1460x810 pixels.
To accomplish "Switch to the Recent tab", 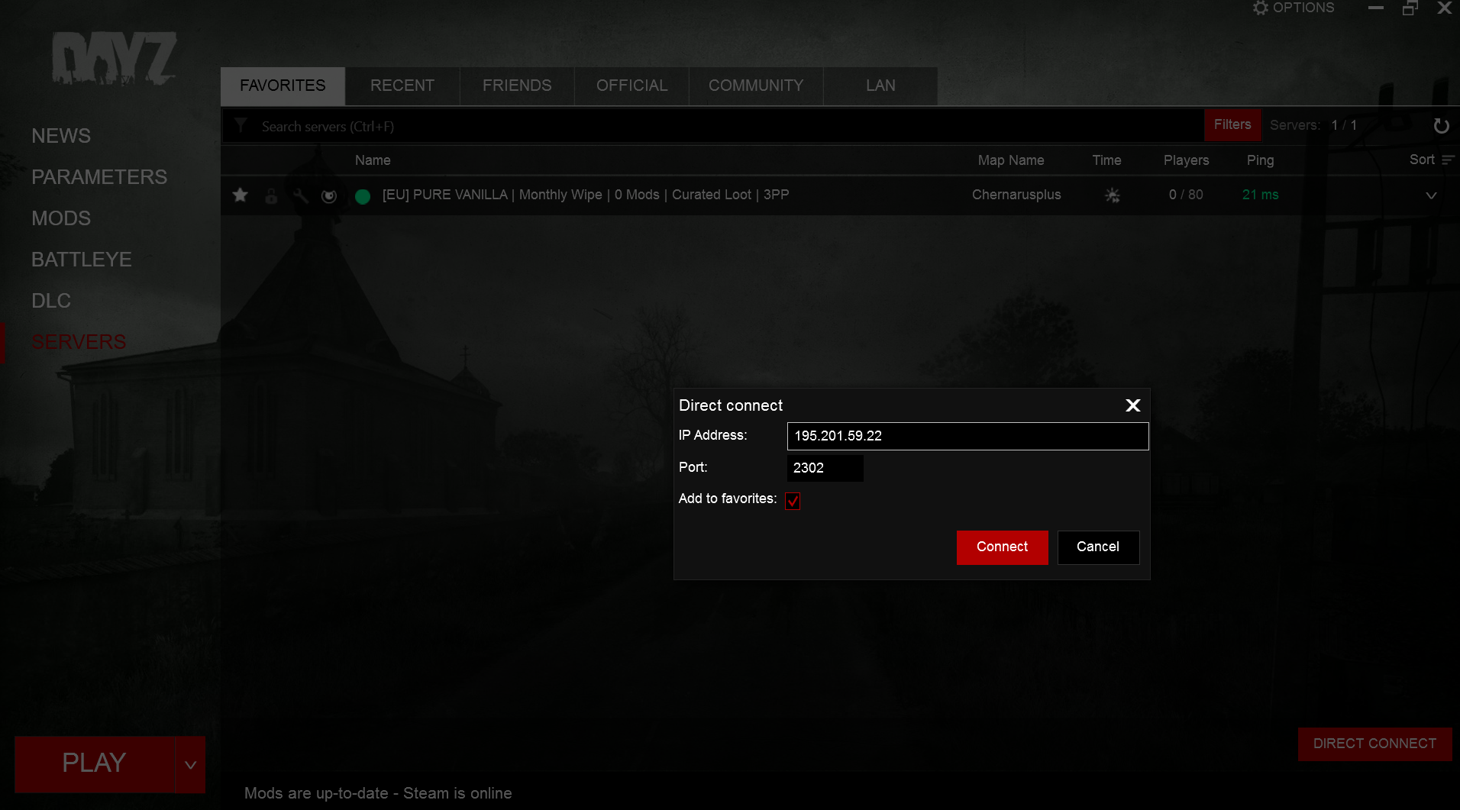I will click(x=402, y=86).
